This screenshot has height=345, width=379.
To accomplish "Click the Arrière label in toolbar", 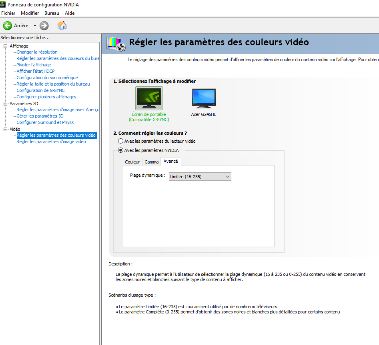I will coord(21,26).
